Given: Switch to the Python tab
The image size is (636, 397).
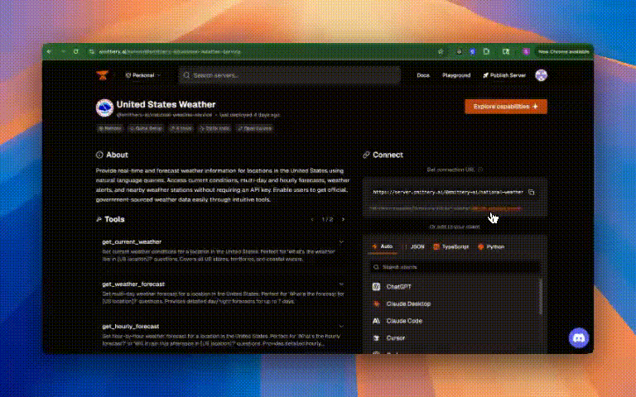Looking at the screenshot, I should [491, 246].
